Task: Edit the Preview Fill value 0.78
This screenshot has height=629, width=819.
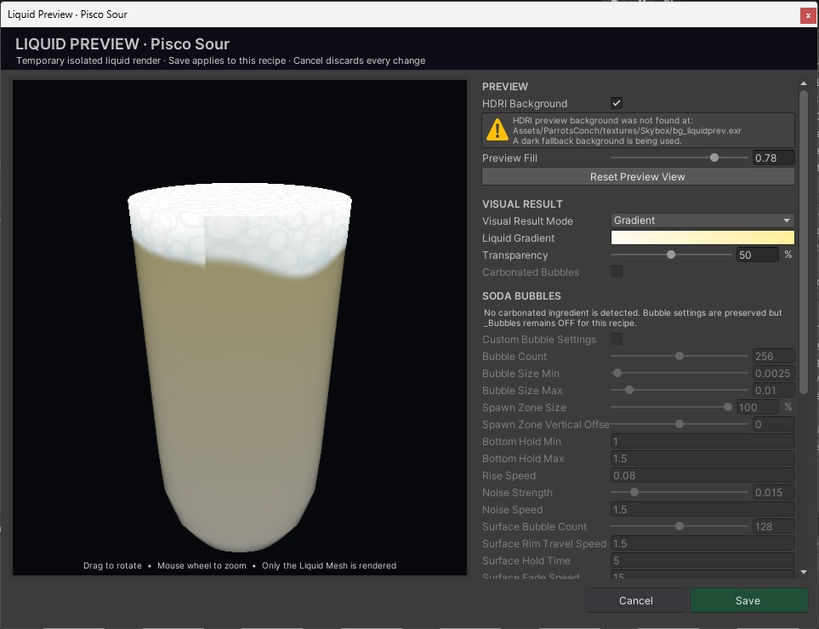Action: pyautogui.click(x=774, y=158)
